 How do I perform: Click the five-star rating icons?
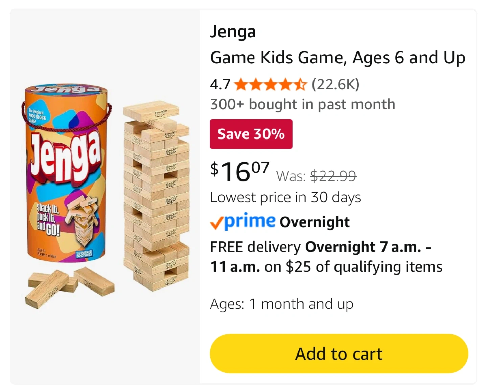click(x=270, y=85)
